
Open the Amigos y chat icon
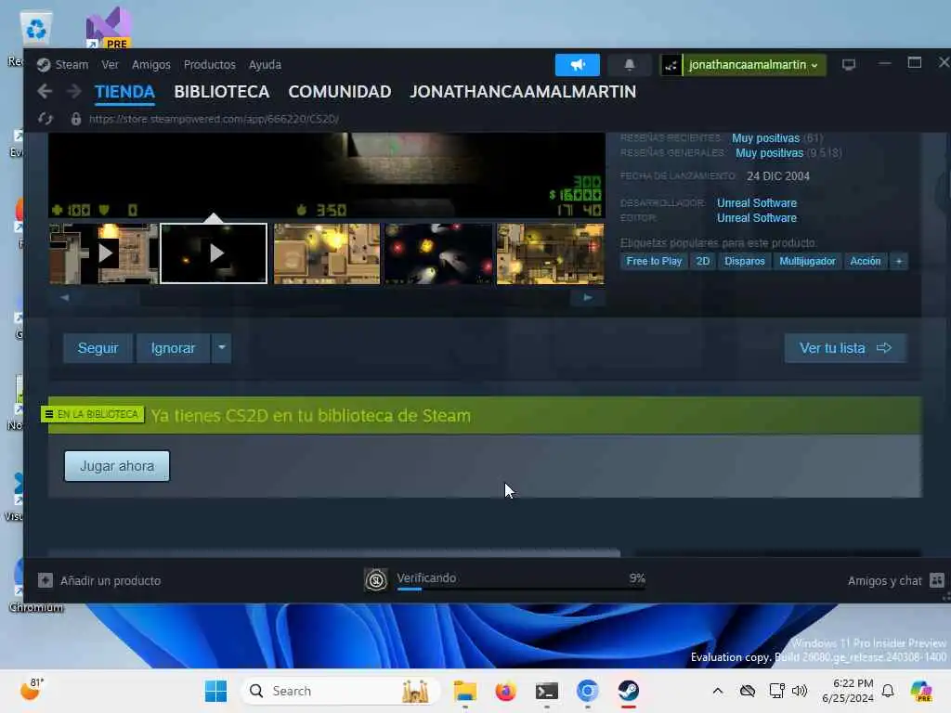[x=936, y=580]
